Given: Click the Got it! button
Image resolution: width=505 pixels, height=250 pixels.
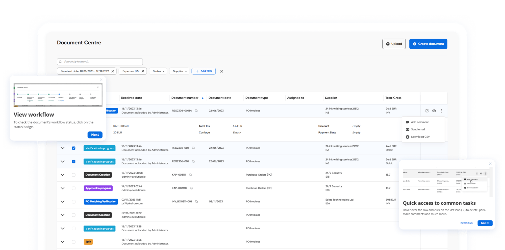Looking at the screenshot, I should point(485,223).
